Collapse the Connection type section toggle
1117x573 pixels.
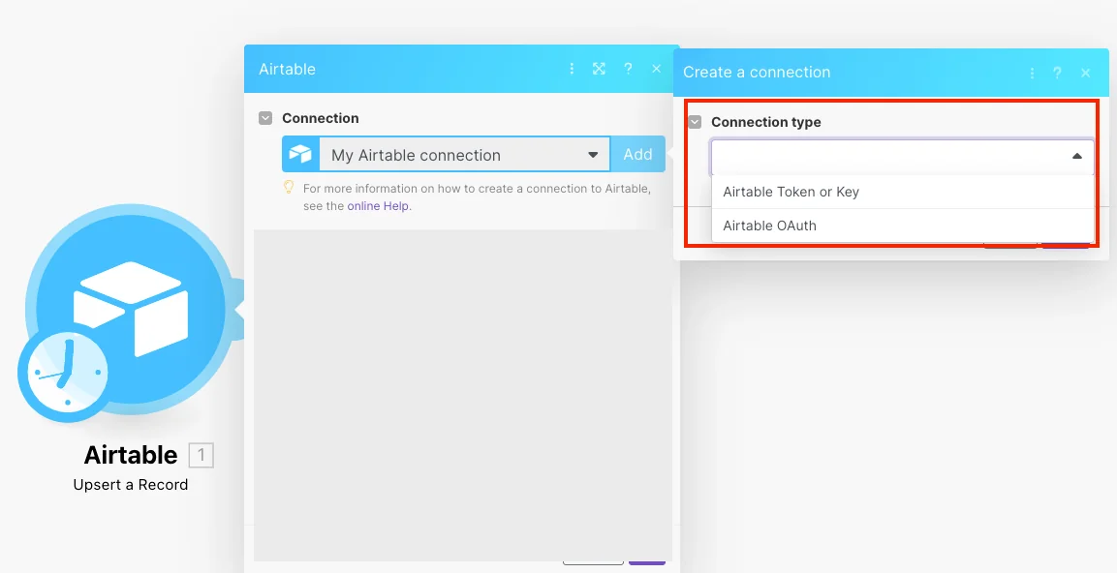tap(695, 122)
